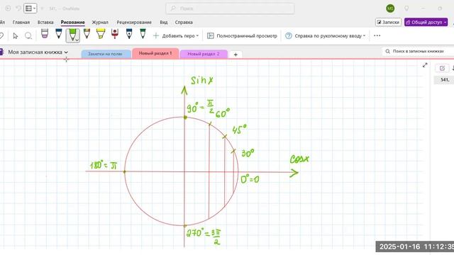Image resolution: width=454 pixels, height=255 pixels.
Task: Click the Full page view icon
Action: 211,36
